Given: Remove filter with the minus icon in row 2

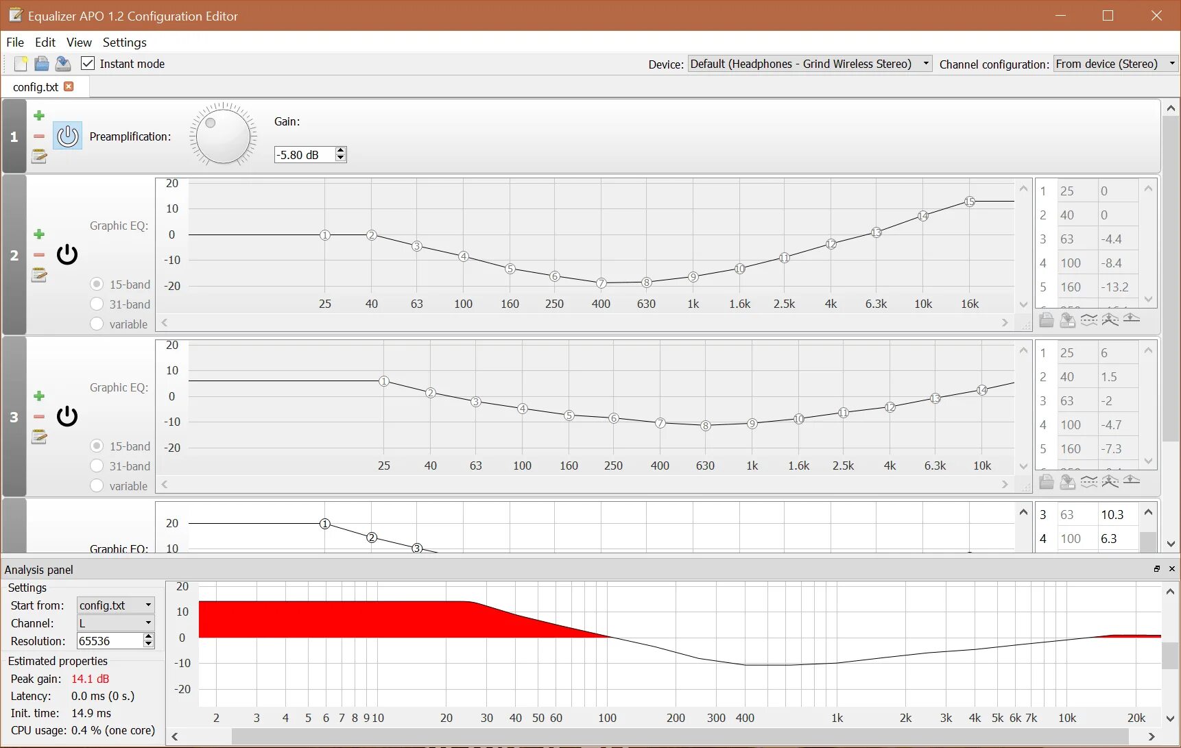Looking at the screenshot, I should (39, 255).
